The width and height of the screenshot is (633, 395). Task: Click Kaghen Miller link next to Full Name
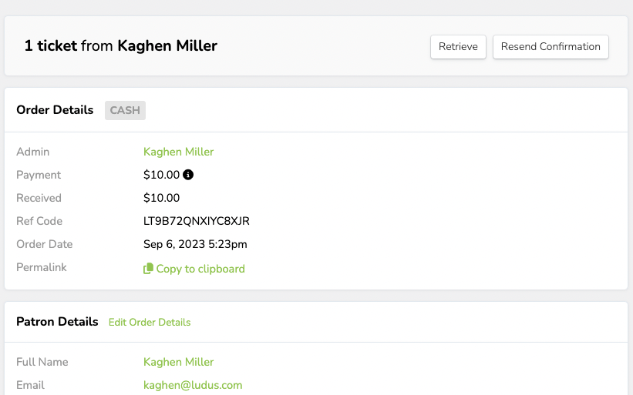pos(178,362)
